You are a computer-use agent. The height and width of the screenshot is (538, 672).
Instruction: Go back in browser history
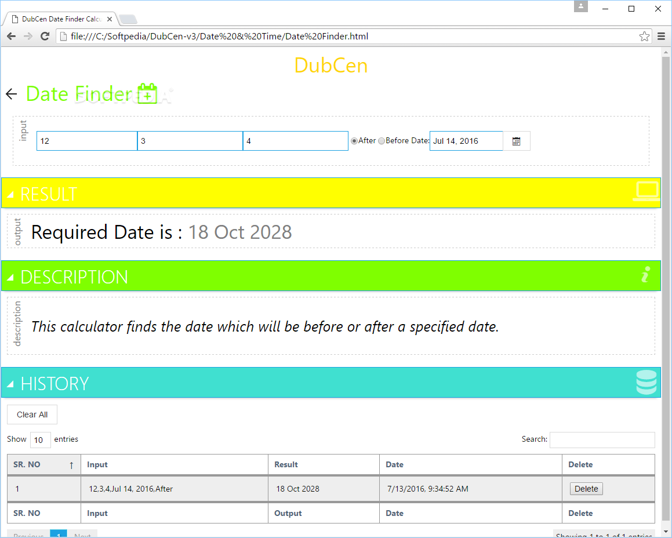[x=12, y=37]
